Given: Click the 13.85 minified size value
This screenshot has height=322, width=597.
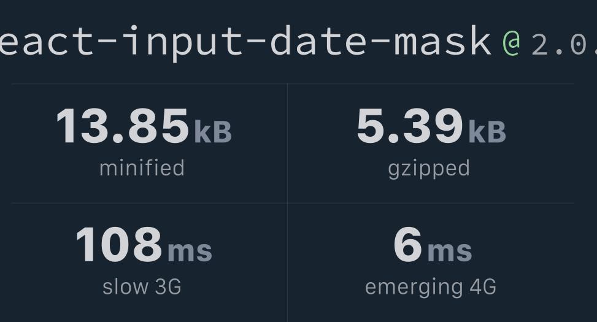Looking at the screenshot, I should point(123,125).
